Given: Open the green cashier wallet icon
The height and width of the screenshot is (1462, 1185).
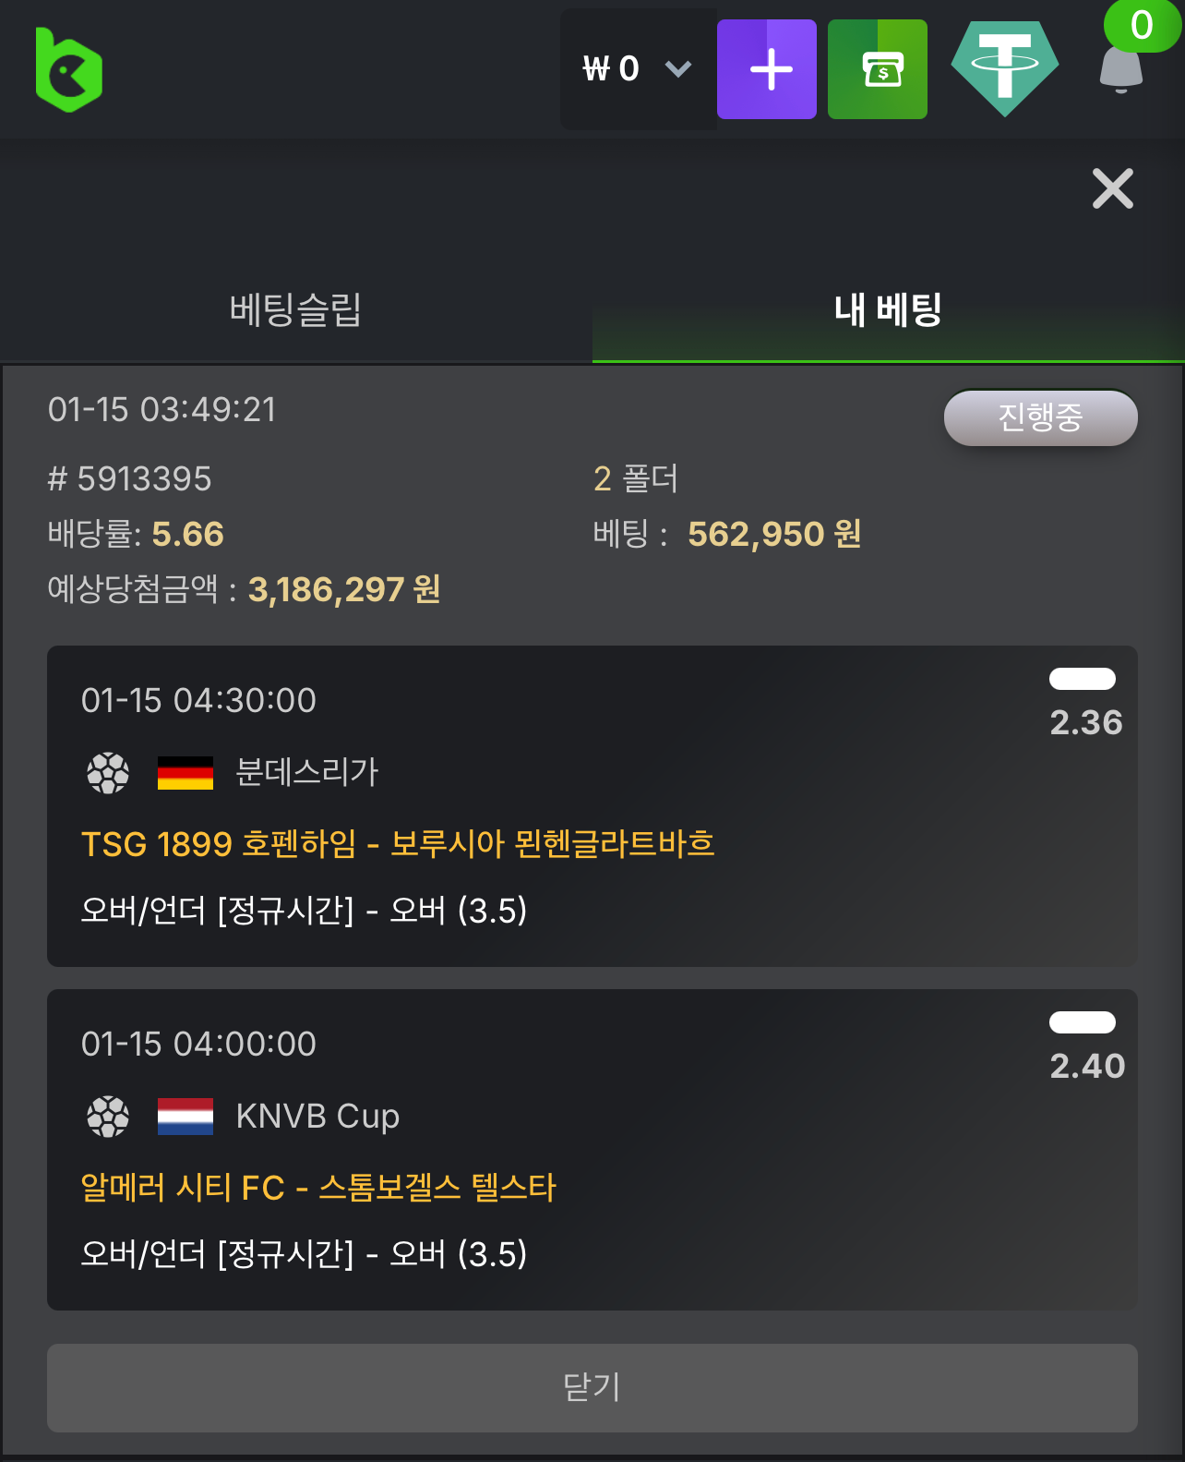Looking at the screenshot, I should [877, 69].
